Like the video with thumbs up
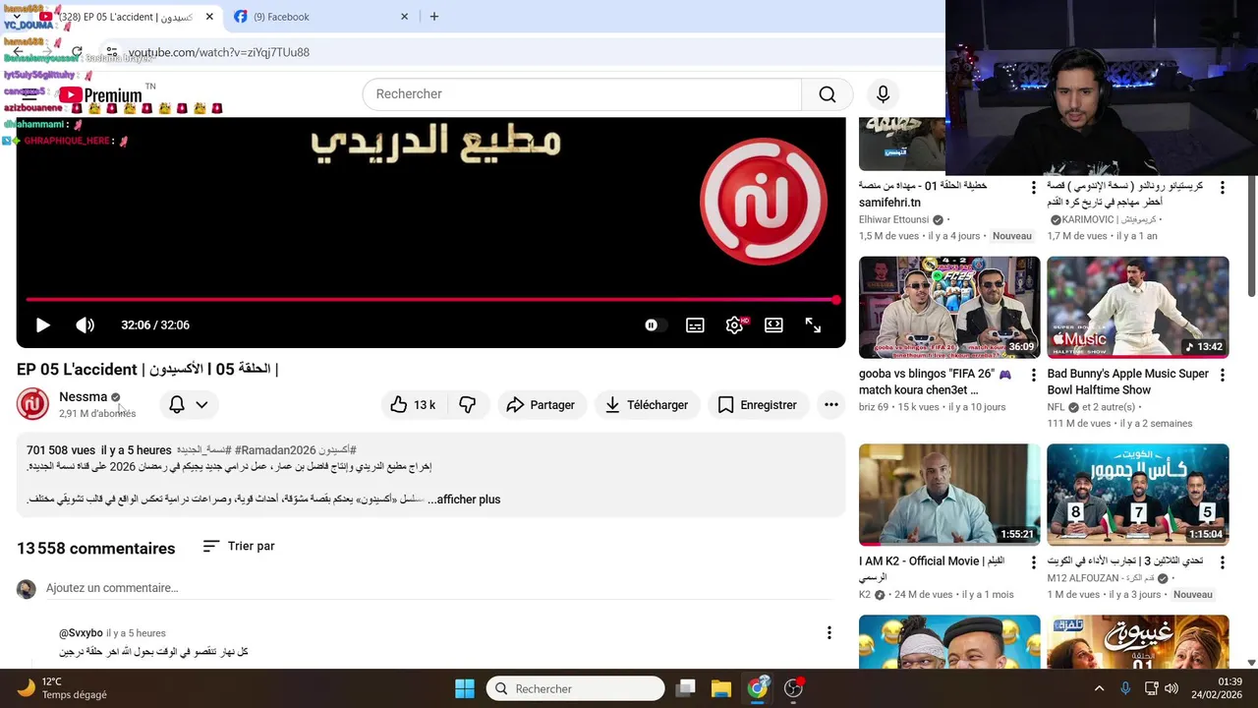1258x708 pixels. tap(413, 405)
